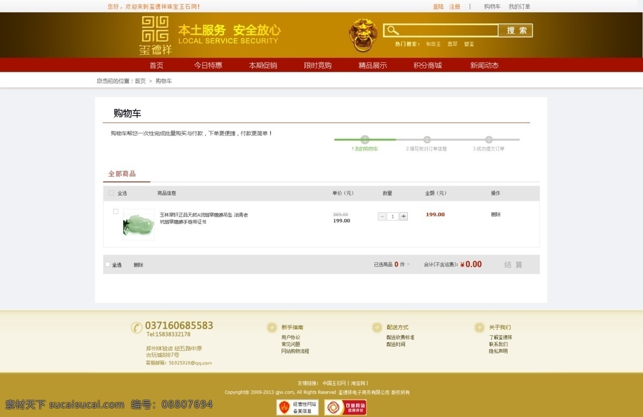Click the round icon beside 配送方式
The width and height of the screenshot is (643, 417).
tap(377, 327)
